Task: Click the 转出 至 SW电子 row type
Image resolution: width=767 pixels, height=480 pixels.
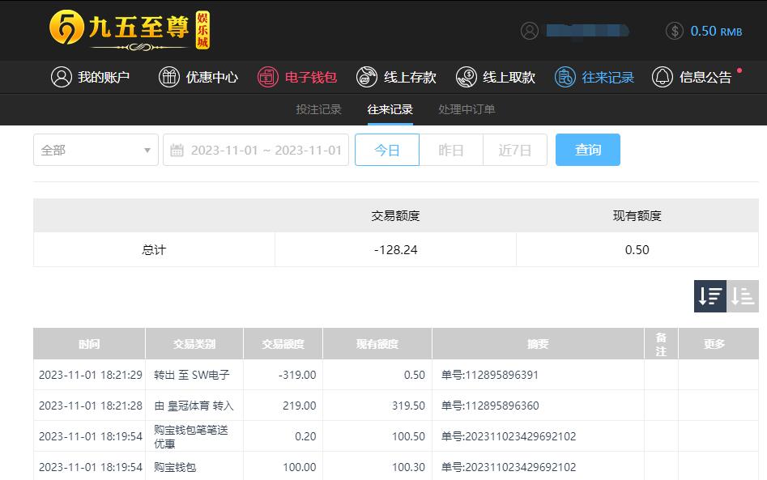Action: 192,375
